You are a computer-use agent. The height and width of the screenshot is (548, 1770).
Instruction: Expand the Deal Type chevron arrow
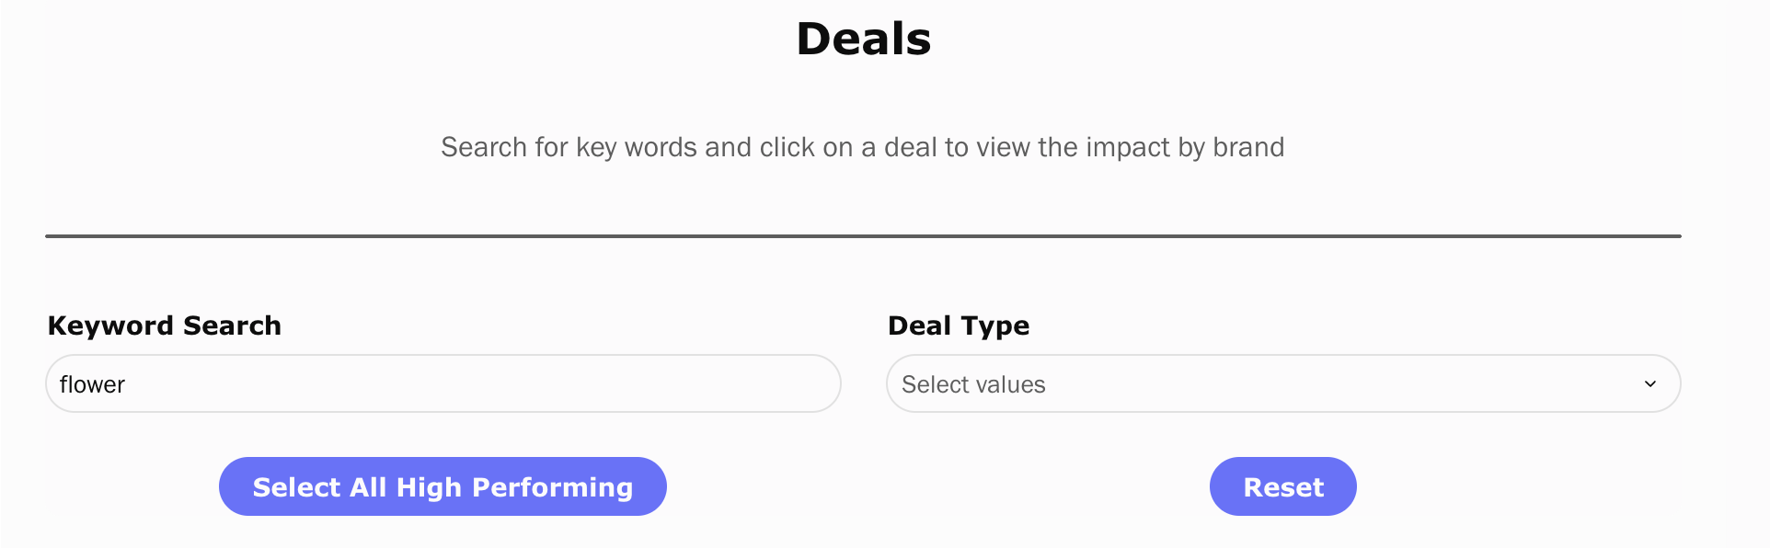click(1649, 384)
